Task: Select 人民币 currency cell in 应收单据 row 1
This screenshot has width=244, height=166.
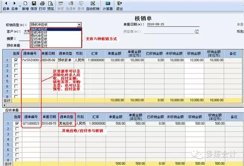Action: point(81,123)
